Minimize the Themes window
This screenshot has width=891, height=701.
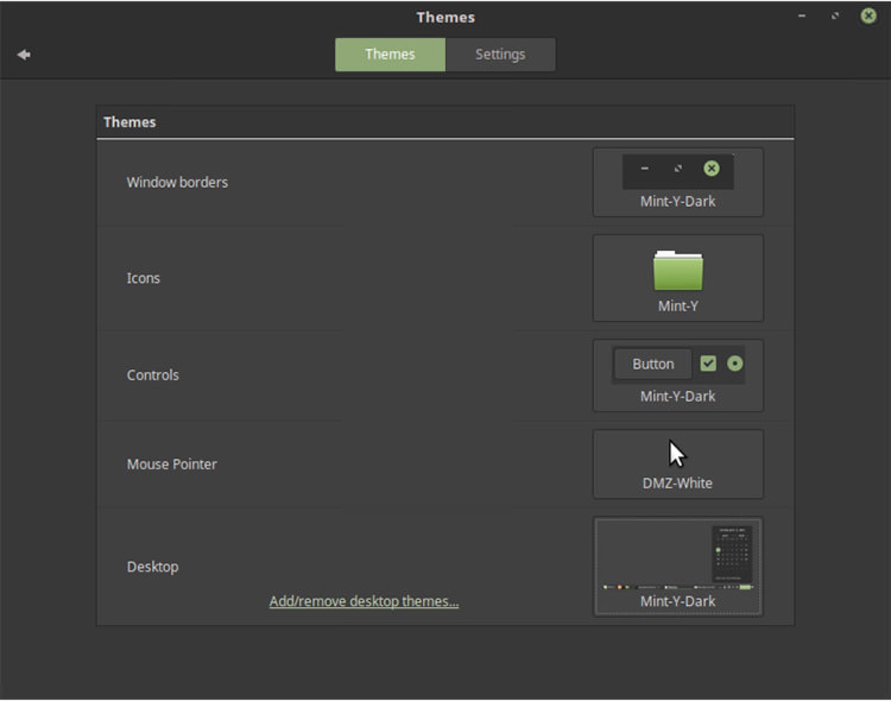click(801, 16)
